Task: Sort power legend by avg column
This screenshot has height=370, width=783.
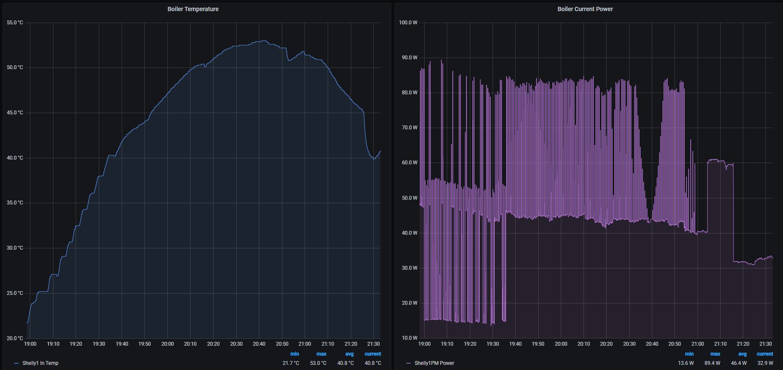Action: (742, 354)
